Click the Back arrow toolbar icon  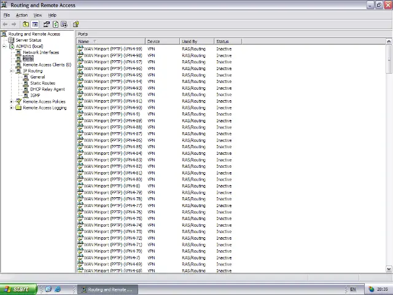click(5, 25)
